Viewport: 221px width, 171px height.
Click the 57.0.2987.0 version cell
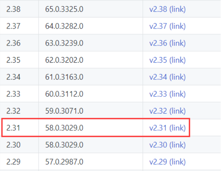point(64,162)
